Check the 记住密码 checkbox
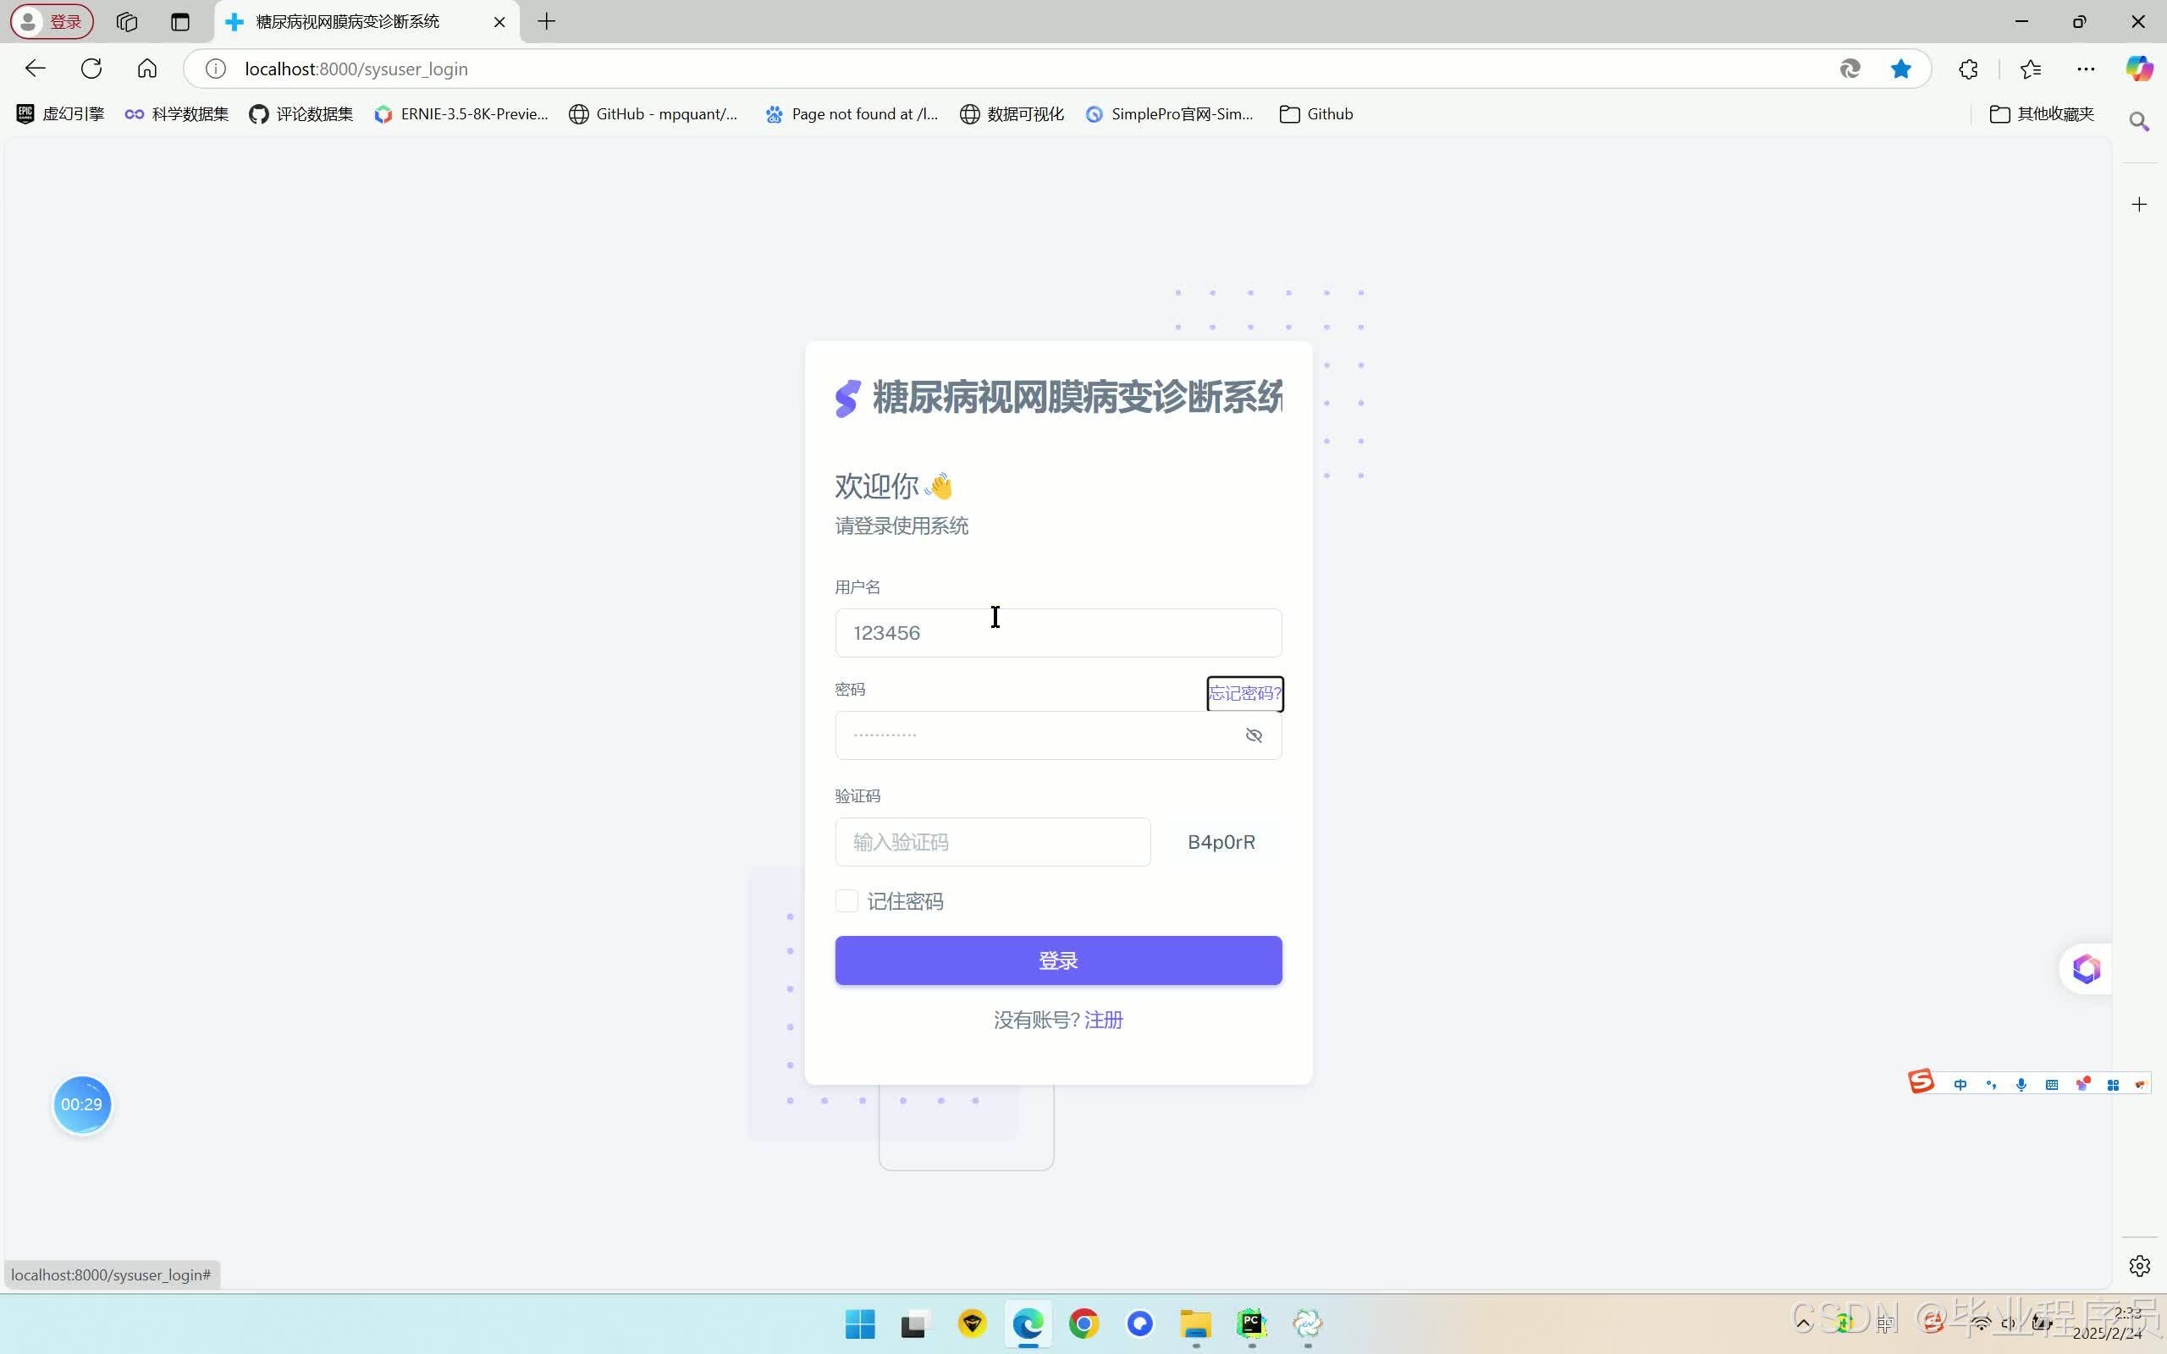2167x1354 pixels. point(846,901)
